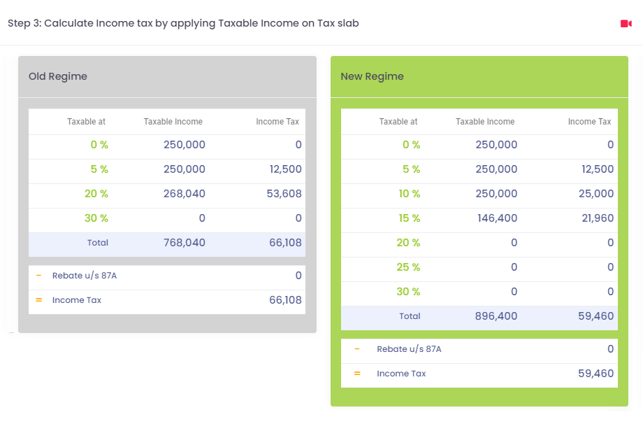Select the New Regime panel header
This screenshot has height=424, width=643.
click(x=479, y=77)
